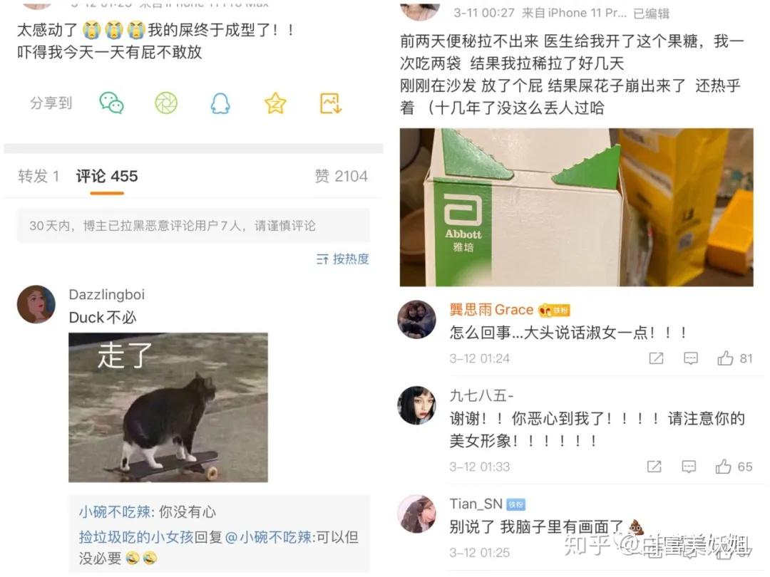This screenshot has width=770, height=577.
Task: Switch to 转发 1 tab
Action: point(38,176)
